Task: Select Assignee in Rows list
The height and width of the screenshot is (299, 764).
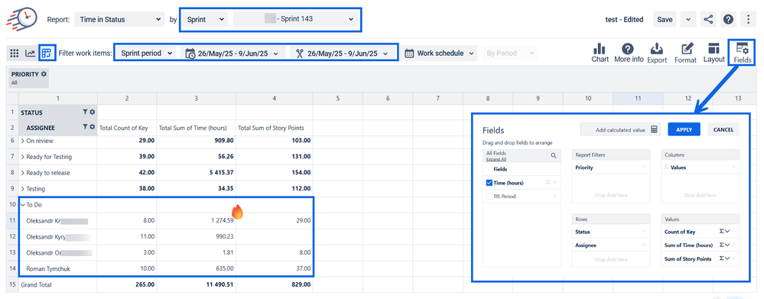Action: [611, 245]
